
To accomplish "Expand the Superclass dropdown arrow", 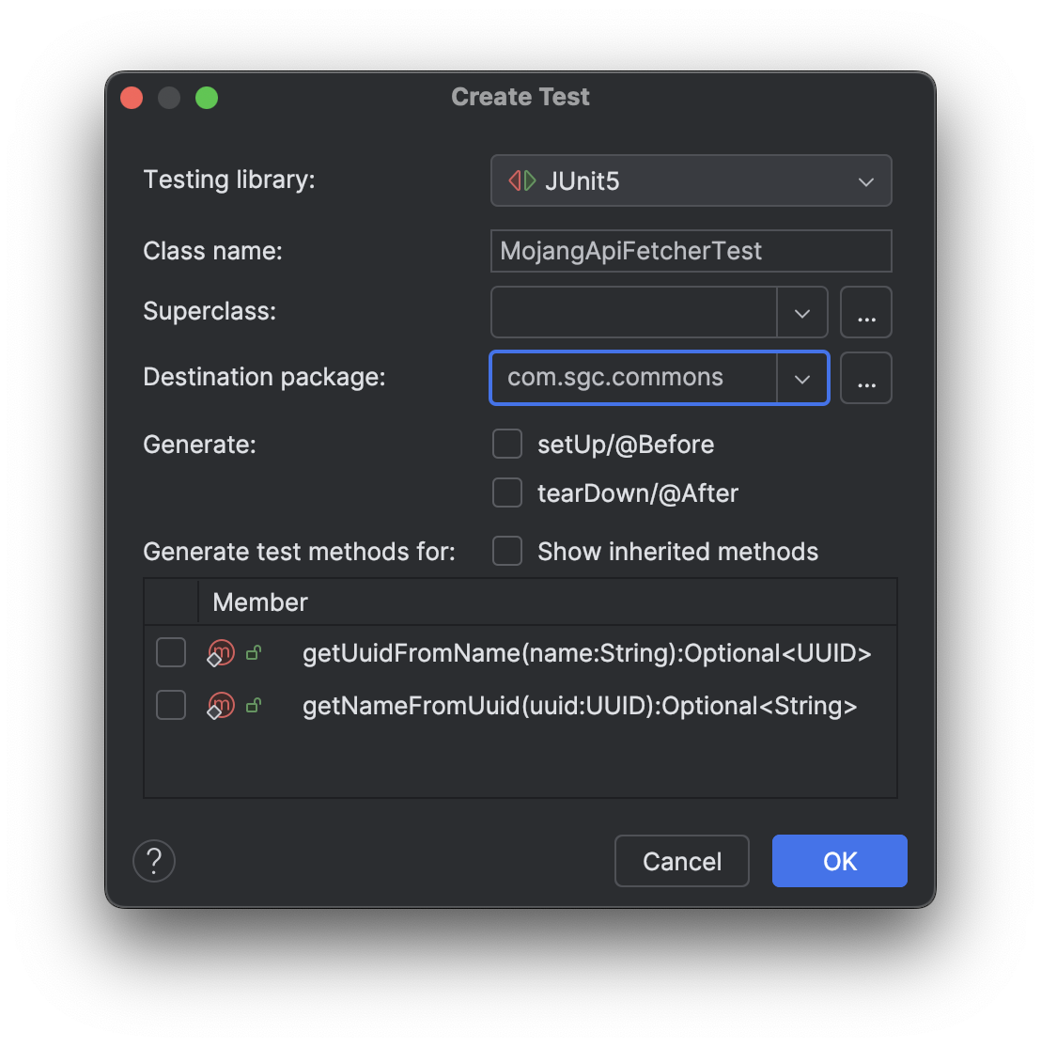I will pos(802,313).
